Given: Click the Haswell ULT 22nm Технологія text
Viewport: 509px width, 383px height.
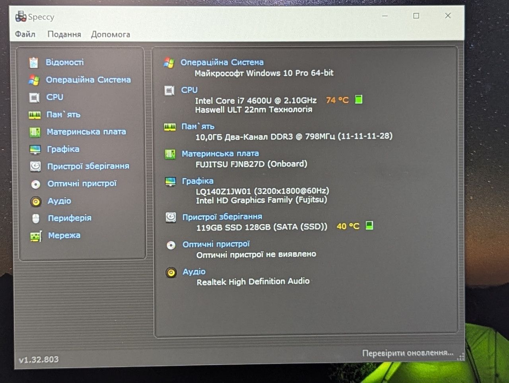Looking at the screenshot, I should pos(254,110).
